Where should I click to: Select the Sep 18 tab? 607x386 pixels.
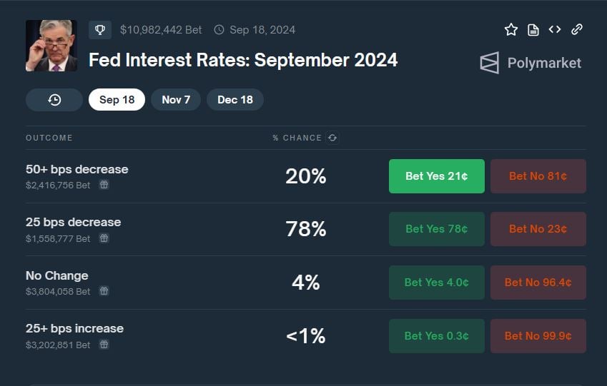pos(117,100)
